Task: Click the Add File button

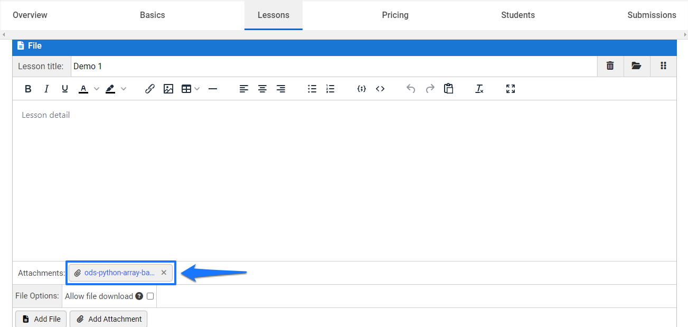Action: [x=41, y=319]
